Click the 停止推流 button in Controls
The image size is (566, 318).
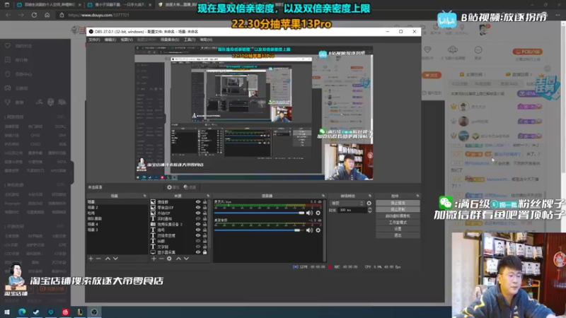click(398, 203)
